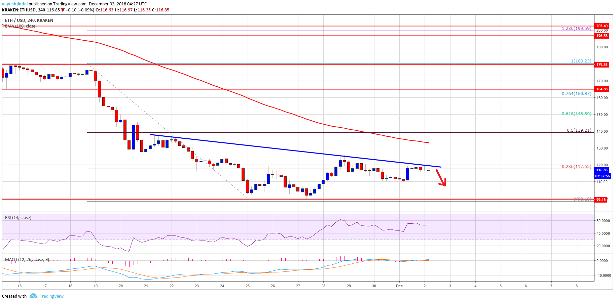615x302 pixels.
Task: Click the Created with footer text
Action: pos(14,296)
